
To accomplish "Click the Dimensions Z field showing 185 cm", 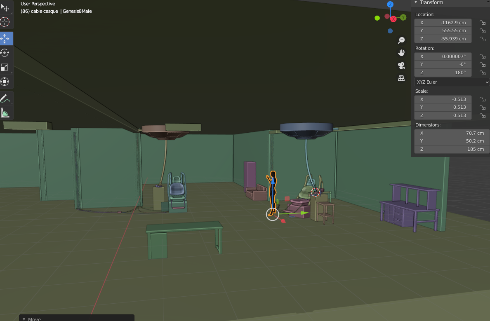I will (x=452, y=149).
